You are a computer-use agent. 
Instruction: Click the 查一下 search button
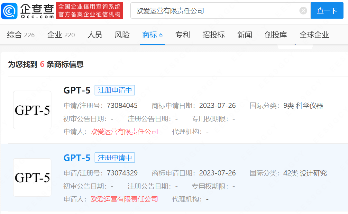(327, 10)
